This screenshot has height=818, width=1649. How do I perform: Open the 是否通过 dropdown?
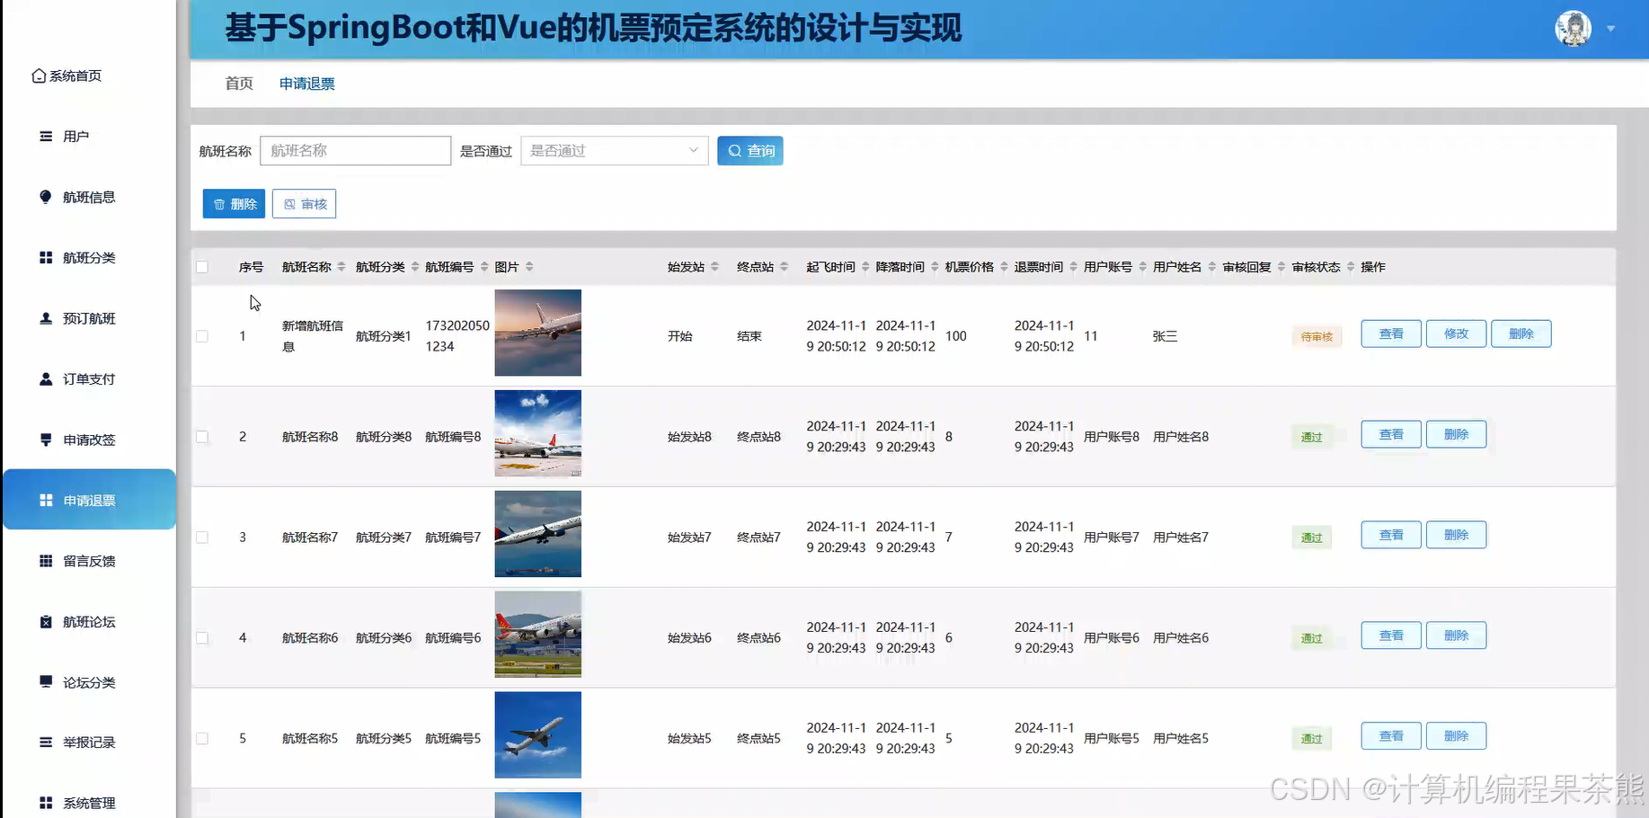pyautogui.click(x=615, y=151)
